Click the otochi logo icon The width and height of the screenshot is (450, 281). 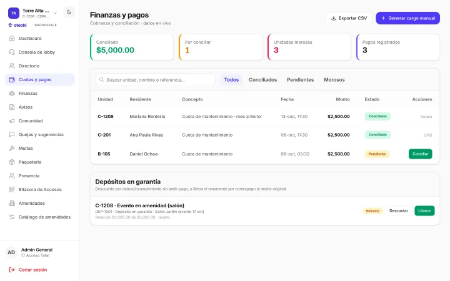click(11, 25)
